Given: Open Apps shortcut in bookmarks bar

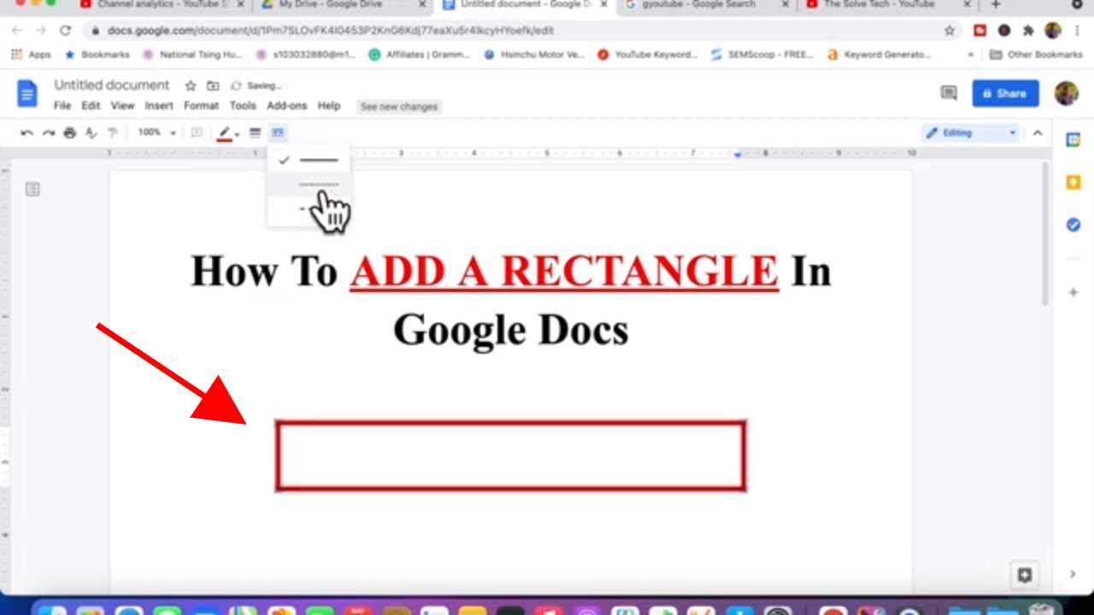Looking at the screenshot, I should click(32, 55).
